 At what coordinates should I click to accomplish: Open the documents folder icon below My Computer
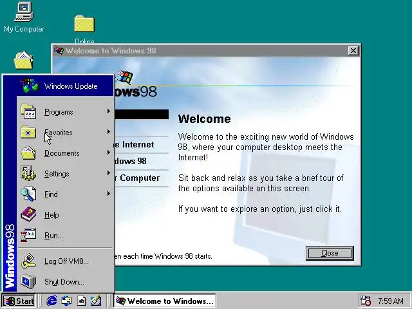point(24,61)
